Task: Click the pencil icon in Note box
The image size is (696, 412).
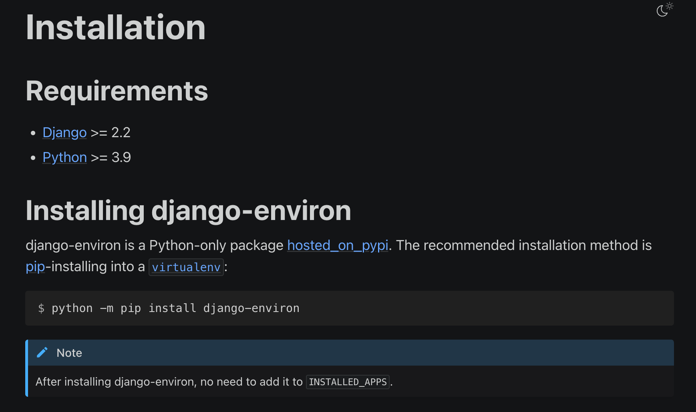Action: point(42,352)
